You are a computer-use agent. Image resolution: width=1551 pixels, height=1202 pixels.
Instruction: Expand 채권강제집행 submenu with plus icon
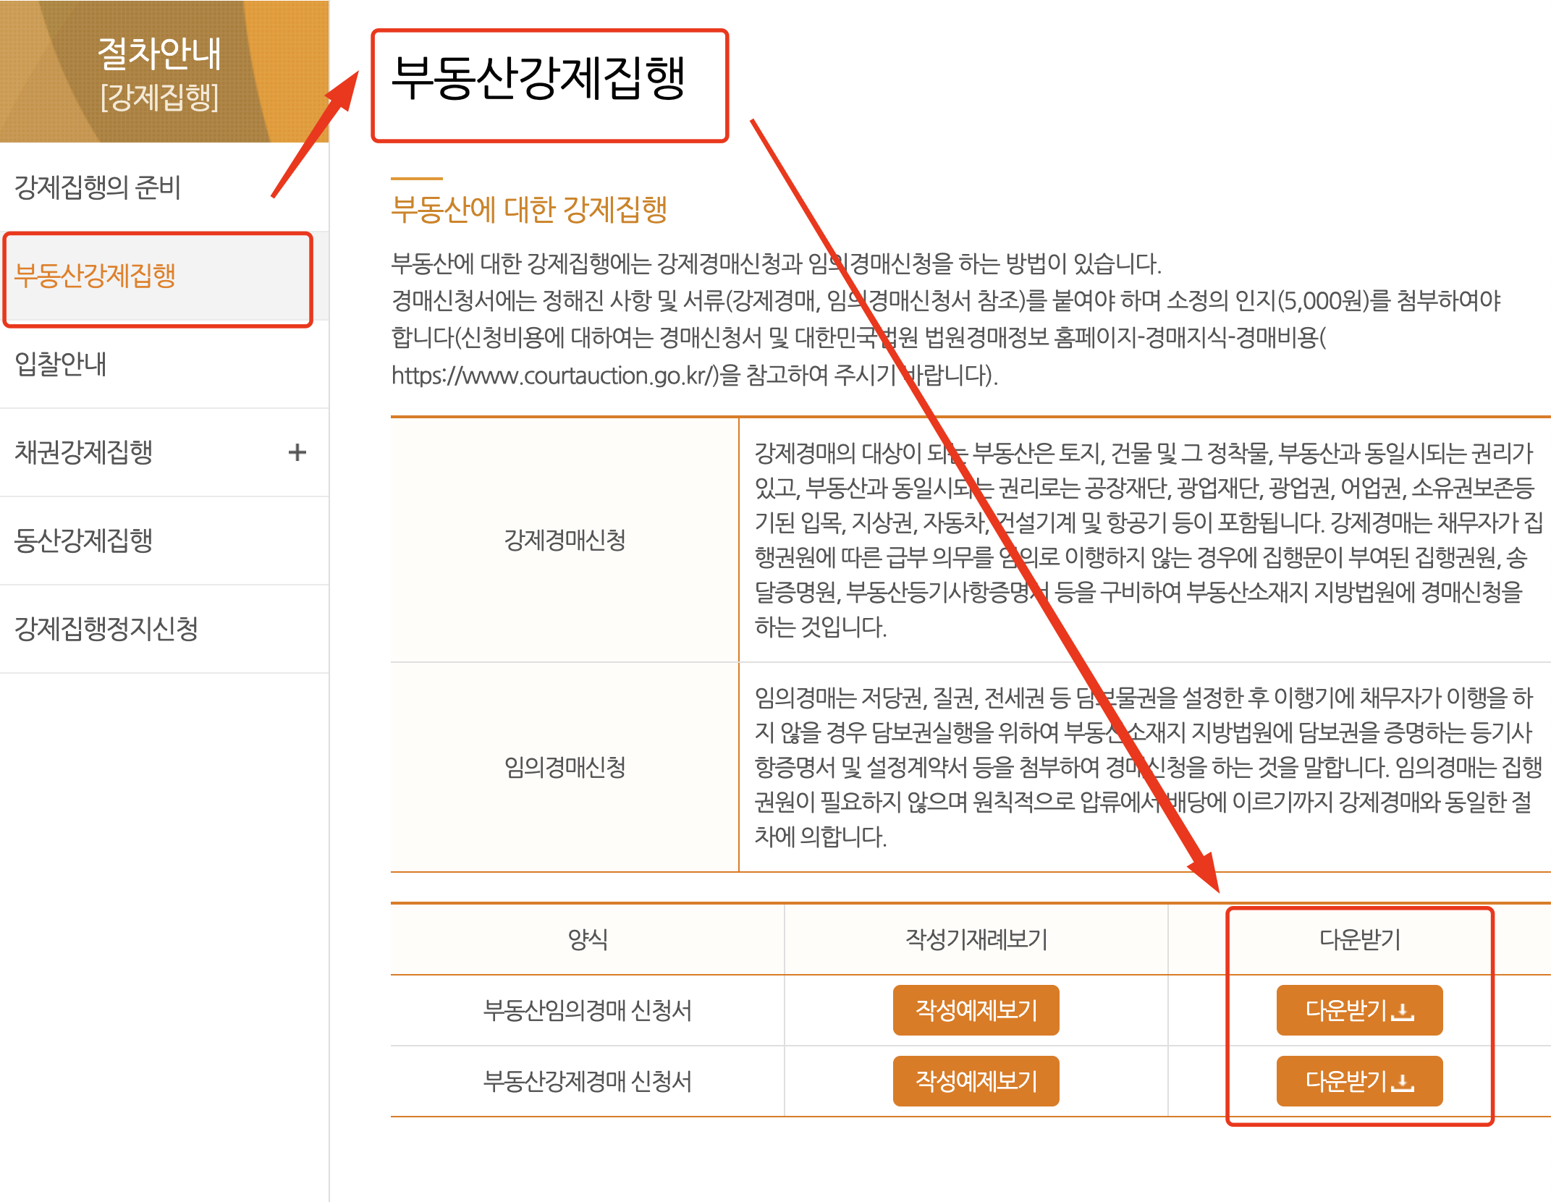(297, 452)
